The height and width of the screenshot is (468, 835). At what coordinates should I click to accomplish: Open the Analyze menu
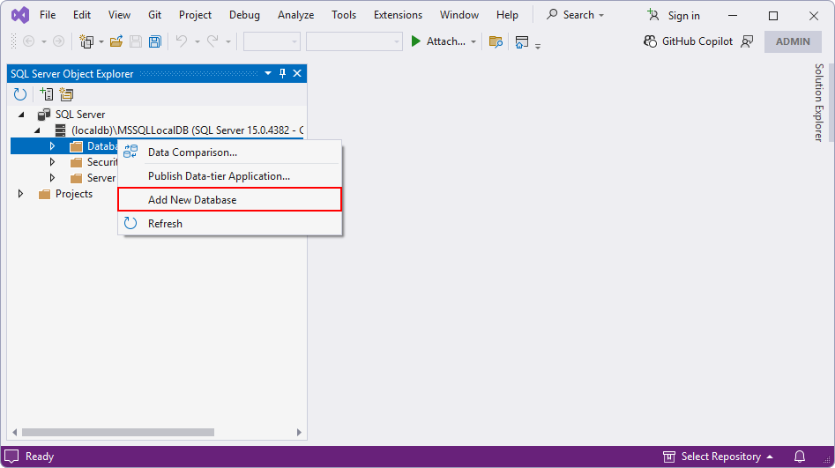[x=295, y=15]
